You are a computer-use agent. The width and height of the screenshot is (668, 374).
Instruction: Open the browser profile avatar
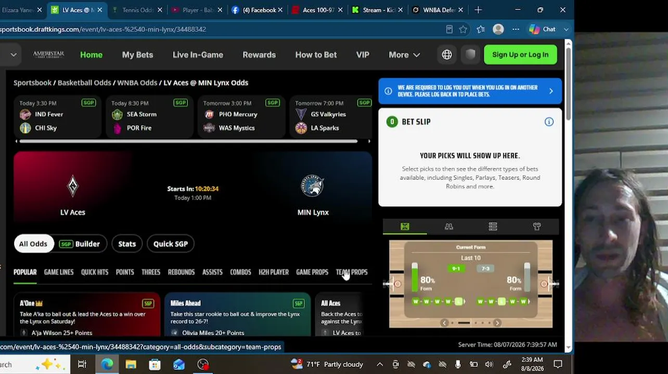(498, 29)
